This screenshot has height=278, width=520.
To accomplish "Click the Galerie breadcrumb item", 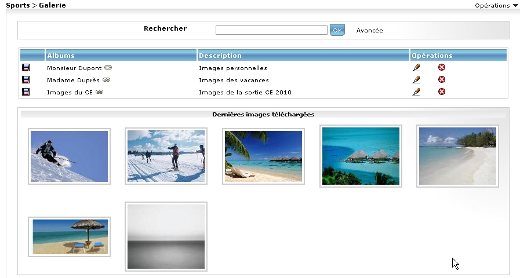I will 52,5.
